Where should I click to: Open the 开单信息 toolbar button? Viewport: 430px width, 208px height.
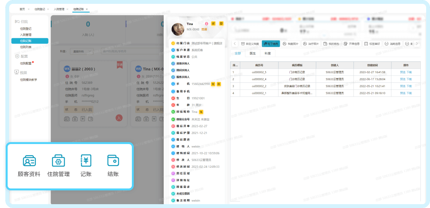tap(352, 44)
